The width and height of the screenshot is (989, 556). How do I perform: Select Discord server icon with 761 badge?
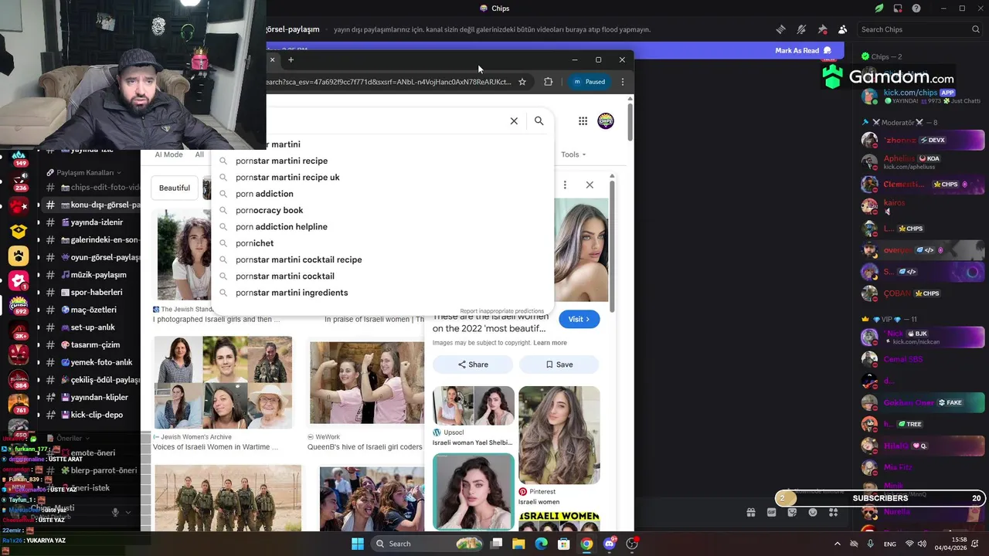tap(19, 404)
